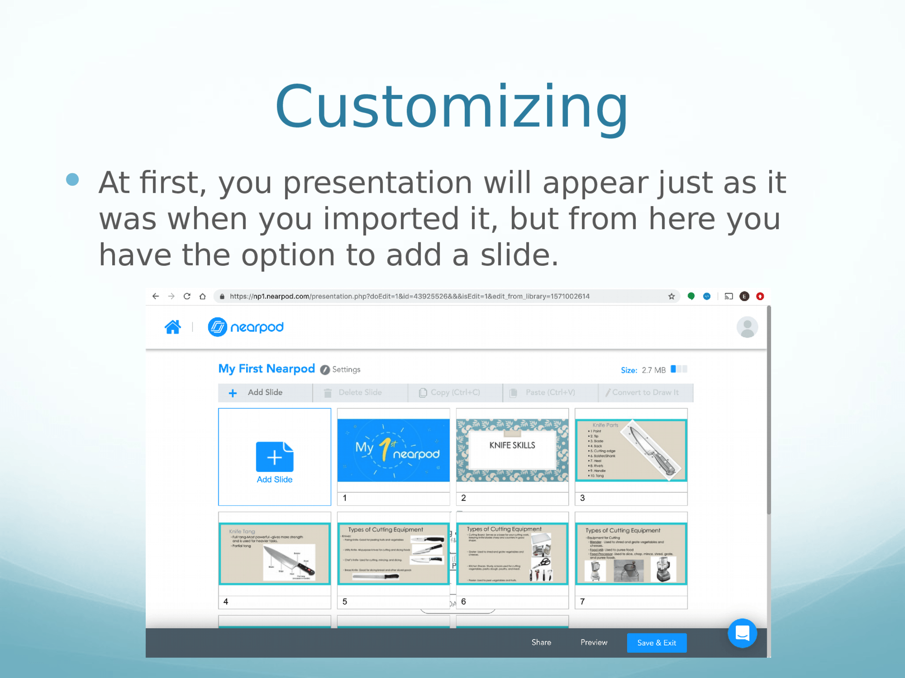Click the blue round extension icon
Viewport: 905px width, 678px height.
[707, 296]
